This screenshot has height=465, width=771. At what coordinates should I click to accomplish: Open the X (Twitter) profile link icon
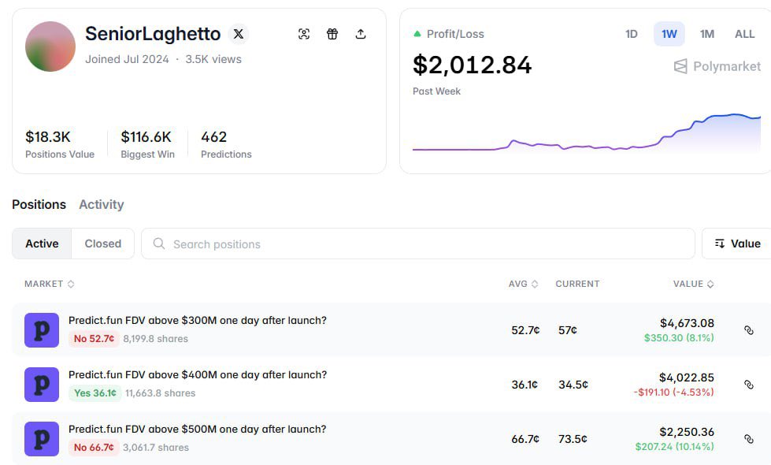(x=239, y=34)
